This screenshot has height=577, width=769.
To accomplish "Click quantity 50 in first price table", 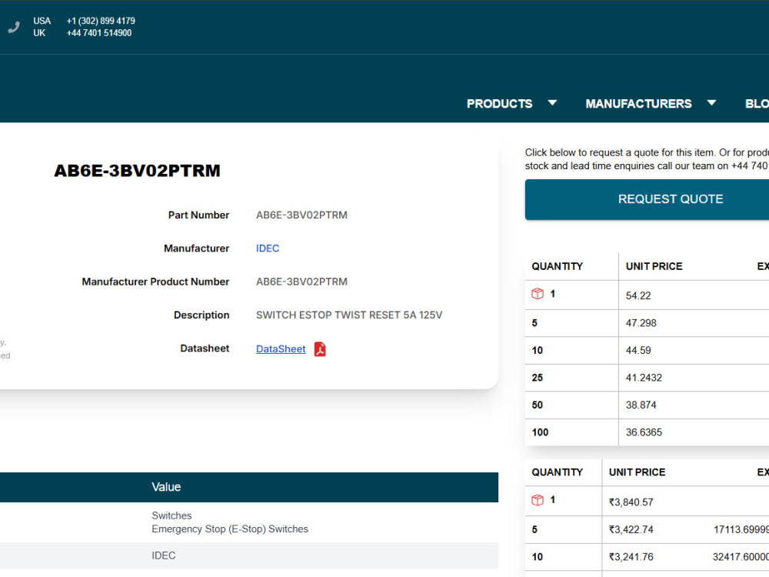I will coord(538,405).
